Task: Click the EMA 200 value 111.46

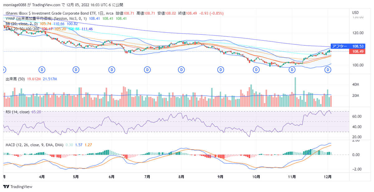Action: [x=87, y=29]
